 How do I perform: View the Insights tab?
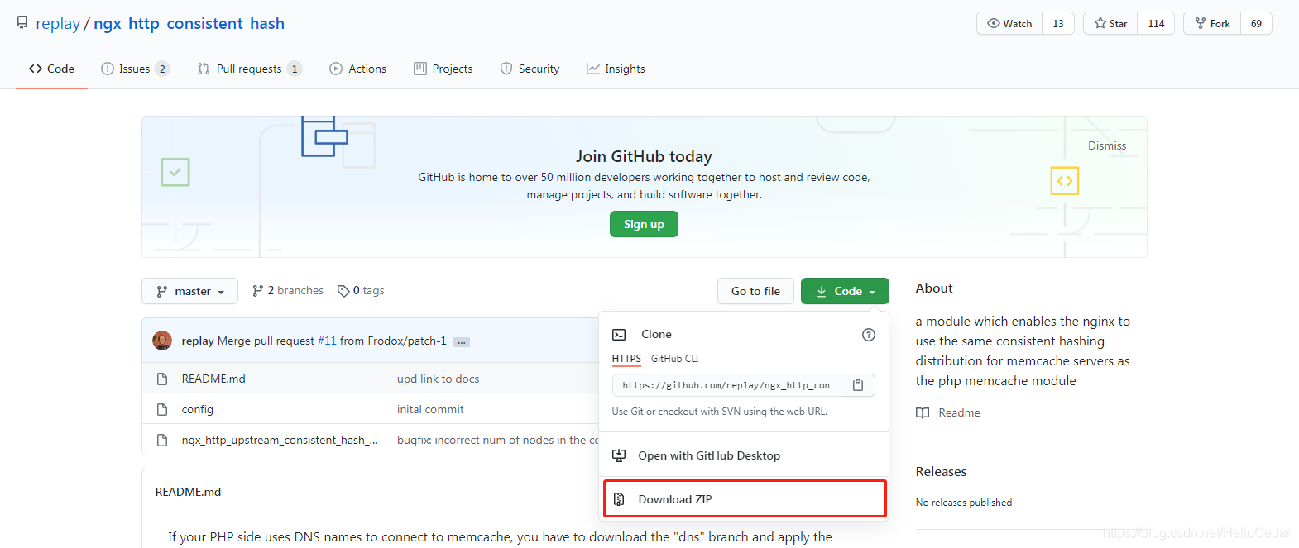click(616, 69)
